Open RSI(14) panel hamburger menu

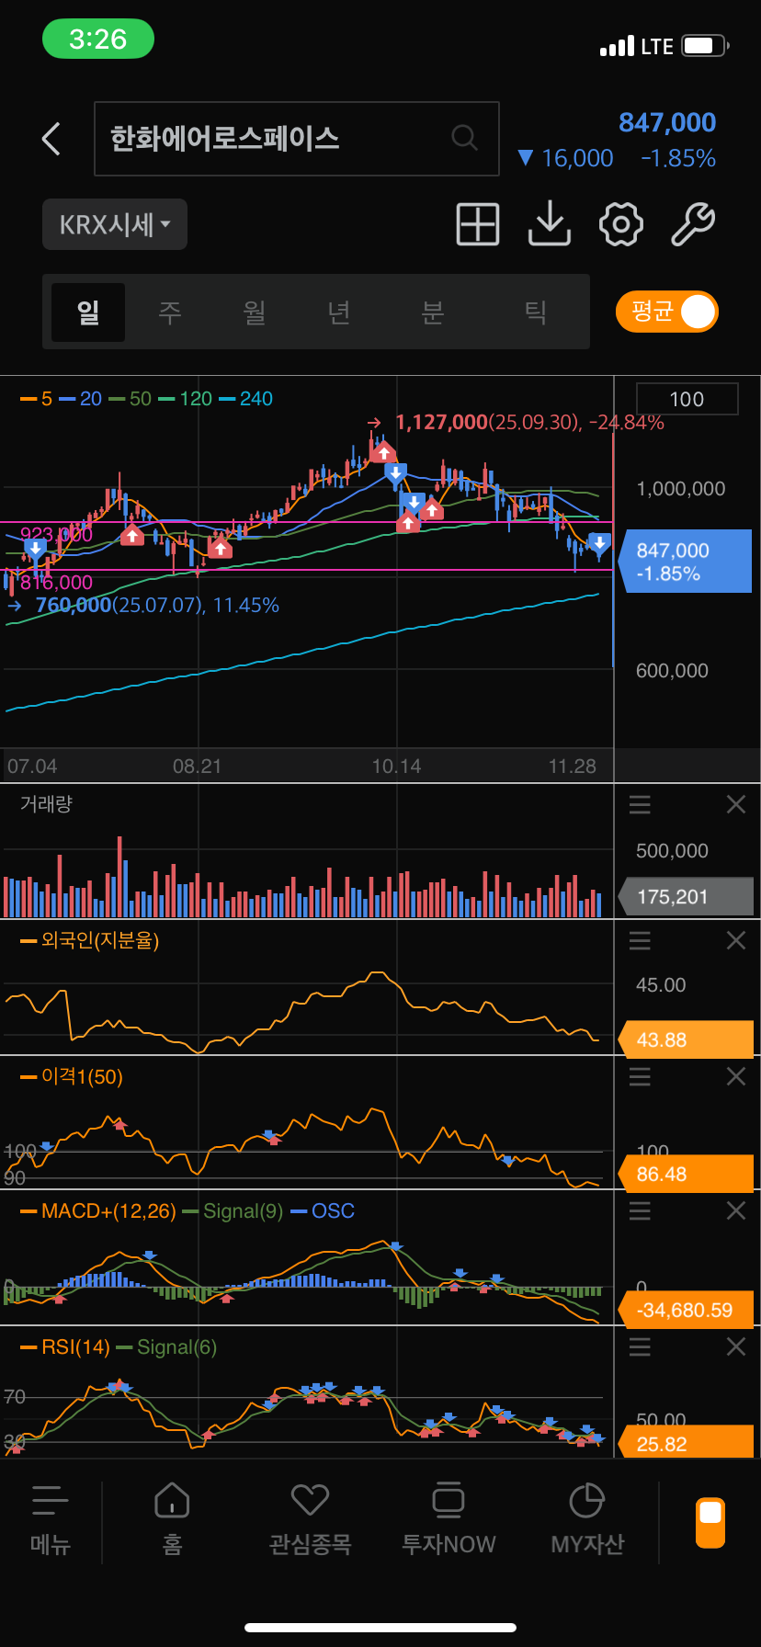(x=640, y=1347)
